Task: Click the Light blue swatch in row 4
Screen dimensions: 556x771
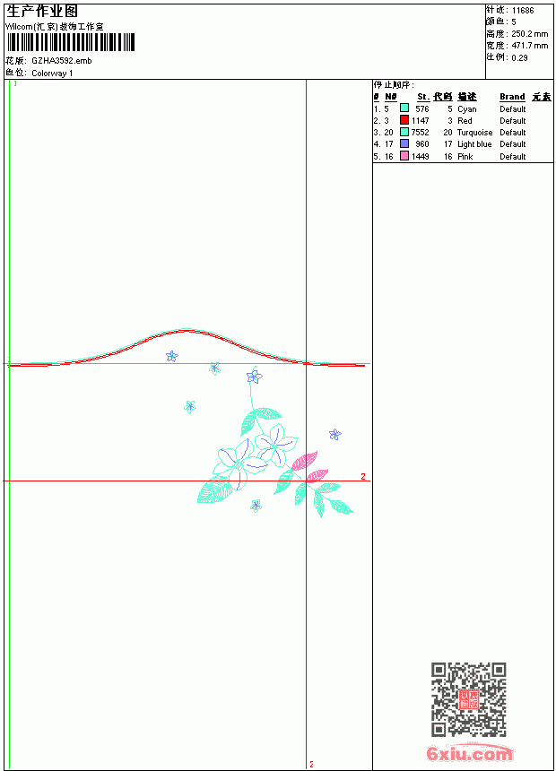Action: pyautogui.click(x=404, y=143)
